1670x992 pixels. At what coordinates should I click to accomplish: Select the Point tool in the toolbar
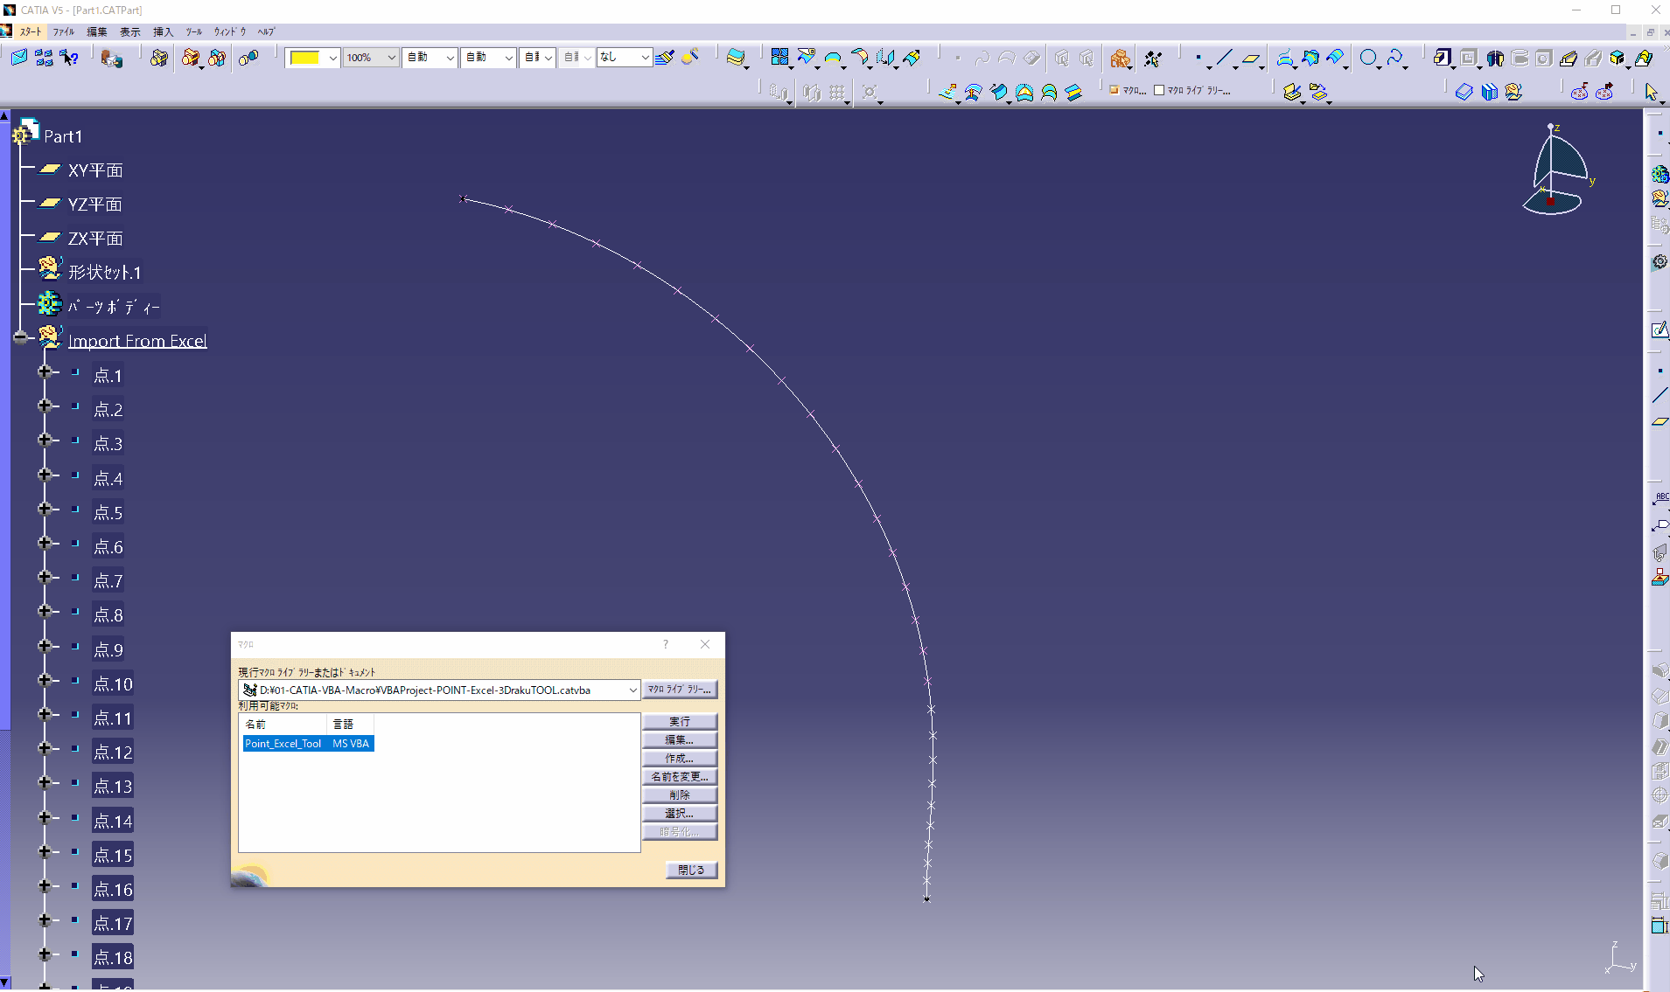pyautogui.click(x=1198, y=58)
